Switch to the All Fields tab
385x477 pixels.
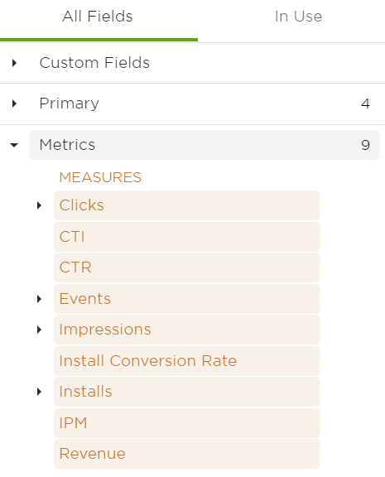(98, 17)
